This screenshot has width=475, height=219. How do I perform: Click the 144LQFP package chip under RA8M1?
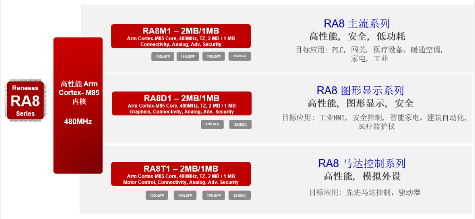click(188, 57)
